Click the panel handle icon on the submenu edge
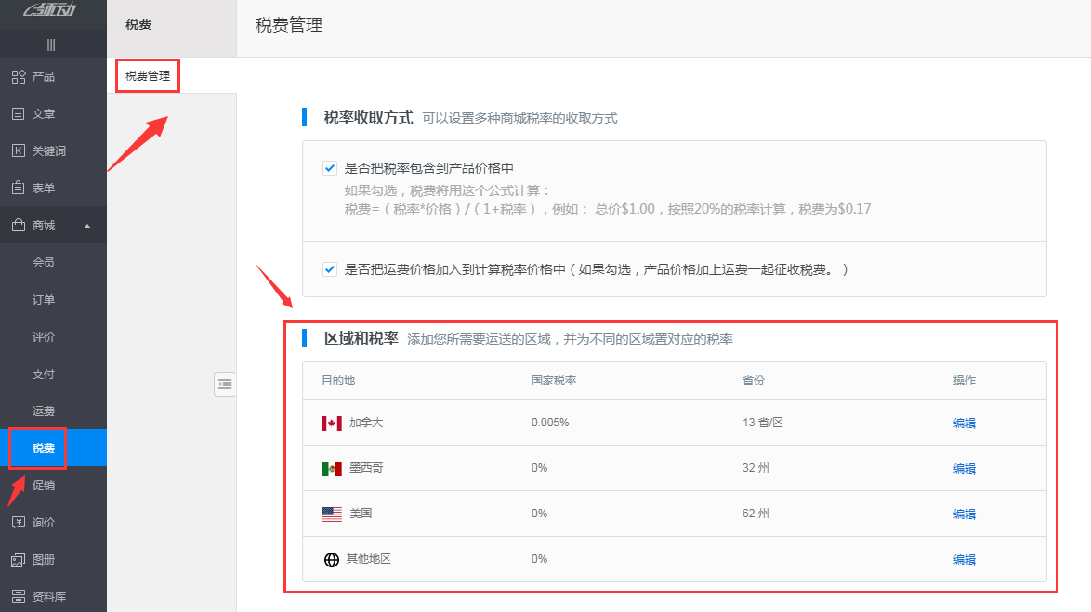Viewport: 1091px width, 612px height. click(x=225, y=384)
